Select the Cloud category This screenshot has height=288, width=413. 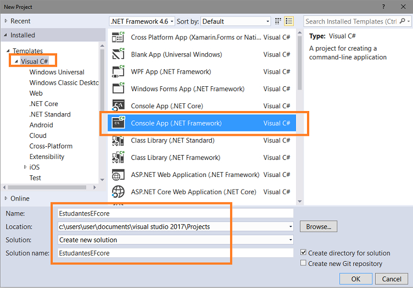point(38,135)
